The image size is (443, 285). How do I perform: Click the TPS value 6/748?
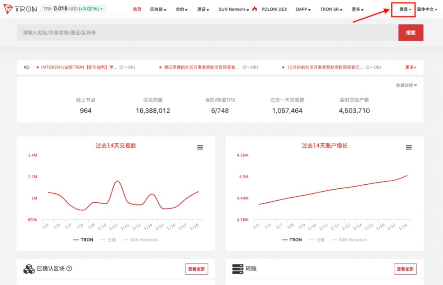pos(220,111)
